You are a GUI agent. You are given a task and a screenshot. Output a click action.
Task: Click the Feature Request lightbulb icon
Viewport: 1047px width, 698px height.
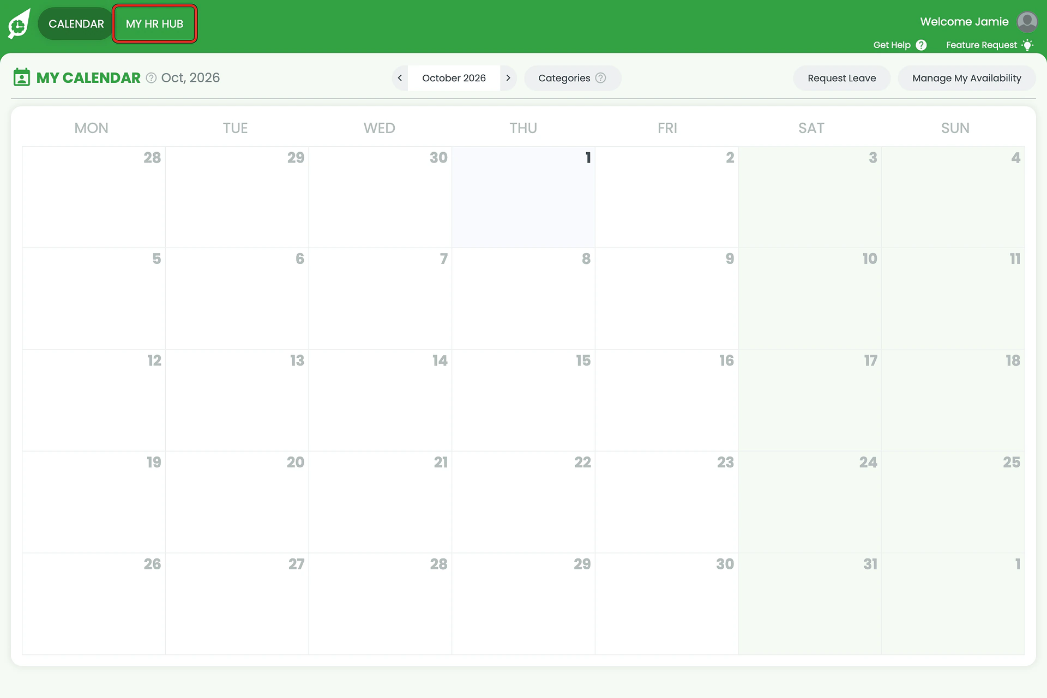click(x=1027, y=45)
